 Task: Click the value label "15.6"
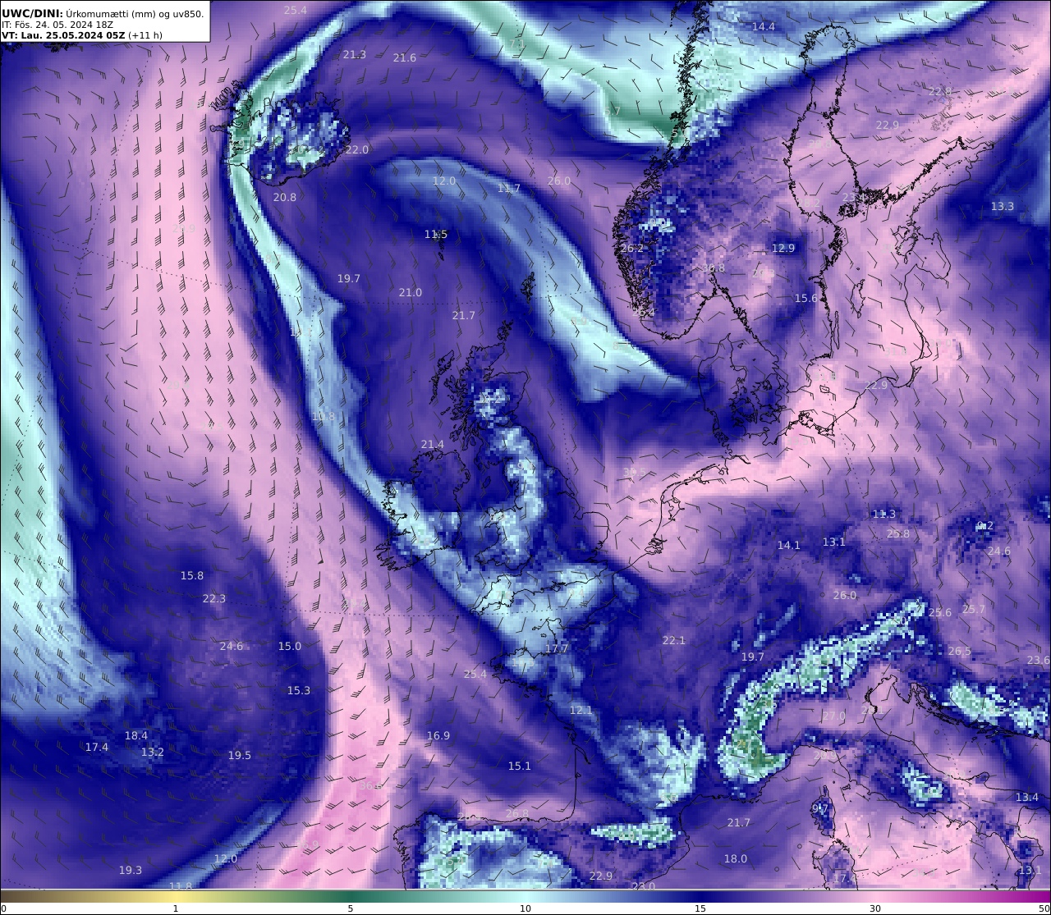pos(806,299)
